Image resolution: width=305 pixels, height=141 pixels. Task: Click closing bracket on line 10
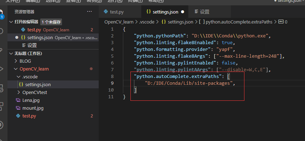pyautogui.click(x=135, y=90)
